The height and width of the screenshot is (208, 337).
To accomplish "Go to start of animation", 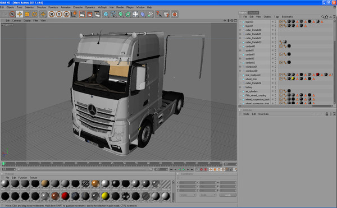I will pos(171,169).
